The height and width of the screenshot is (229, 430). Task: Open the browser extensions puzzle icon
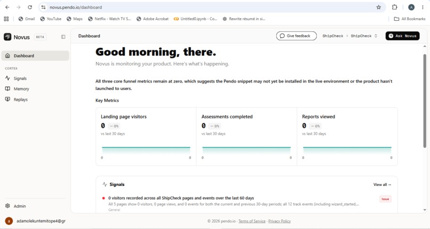click(395, 7)
